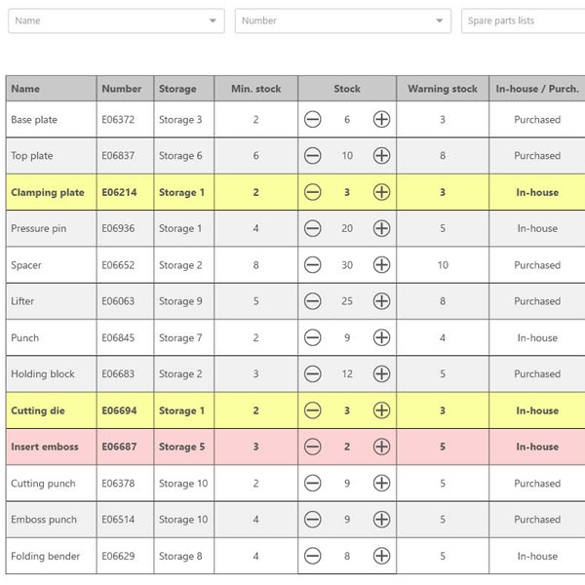Decrease stock for Punch E06845
This screenshot has height=585, width=585.
click(x=312, y=337)
